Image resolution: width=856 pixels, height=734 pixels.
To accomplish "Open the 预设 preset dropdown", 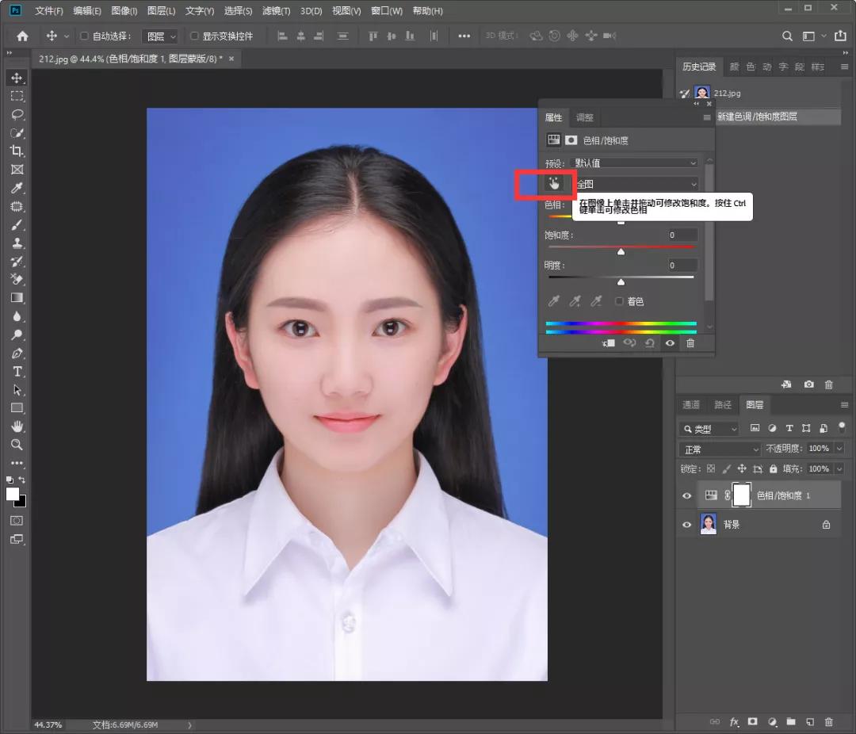I will [x=636, y=162].
